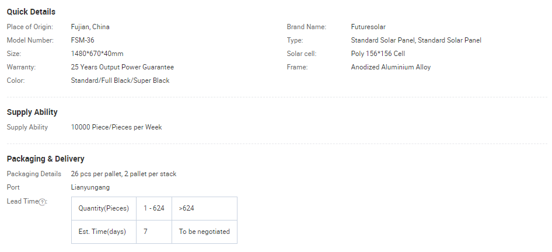This screenshot has height=252, width=552.
Task: Click the Quick Details heading
Action: [31, 12]
